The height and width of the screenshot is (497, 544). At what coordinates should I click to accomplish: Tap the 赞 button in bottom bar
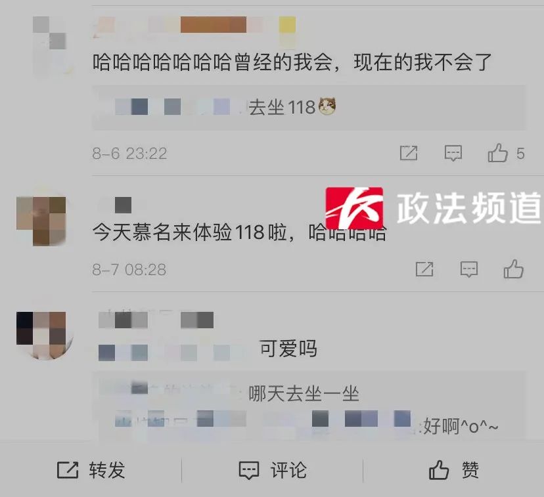454,470
